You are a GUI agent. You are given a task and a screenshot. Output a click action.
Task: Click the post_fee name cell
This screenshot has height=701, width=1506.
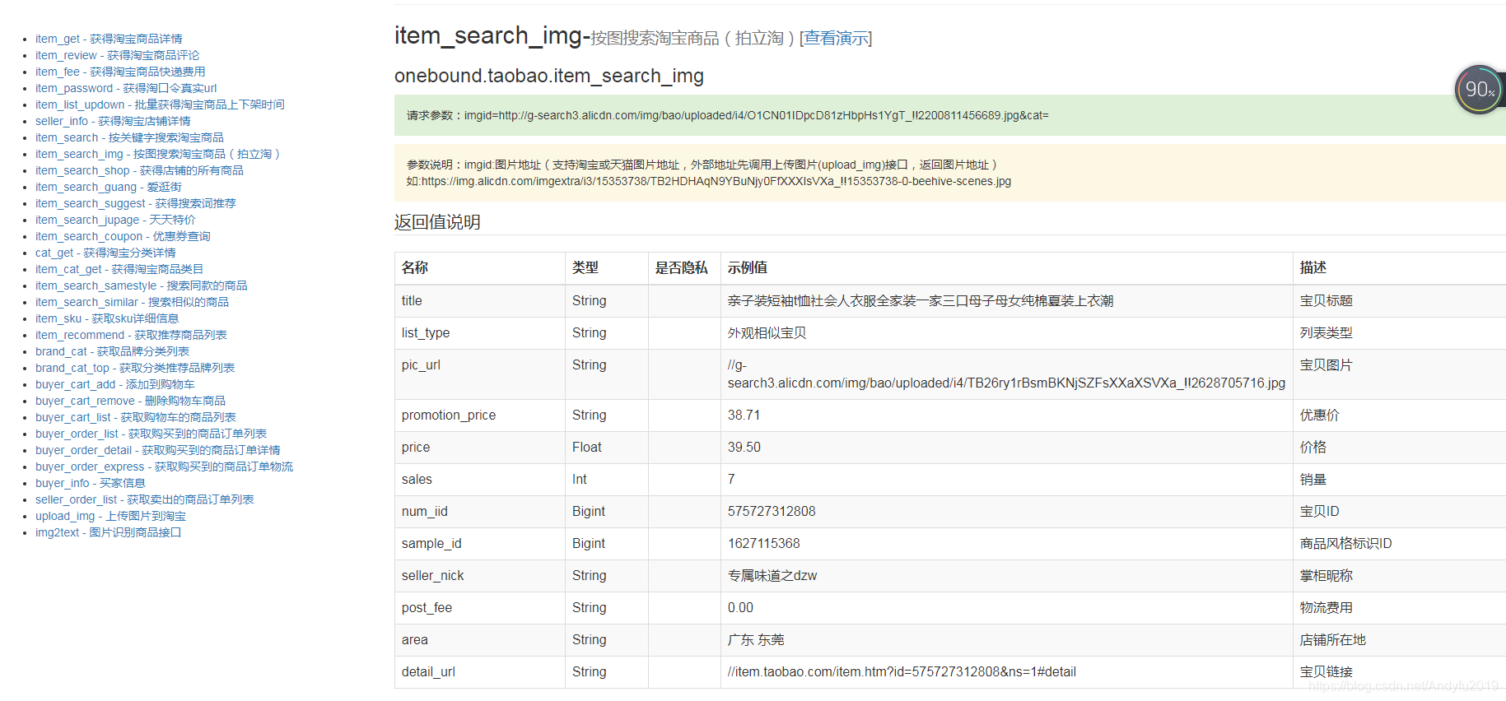(x=480, y=608)
